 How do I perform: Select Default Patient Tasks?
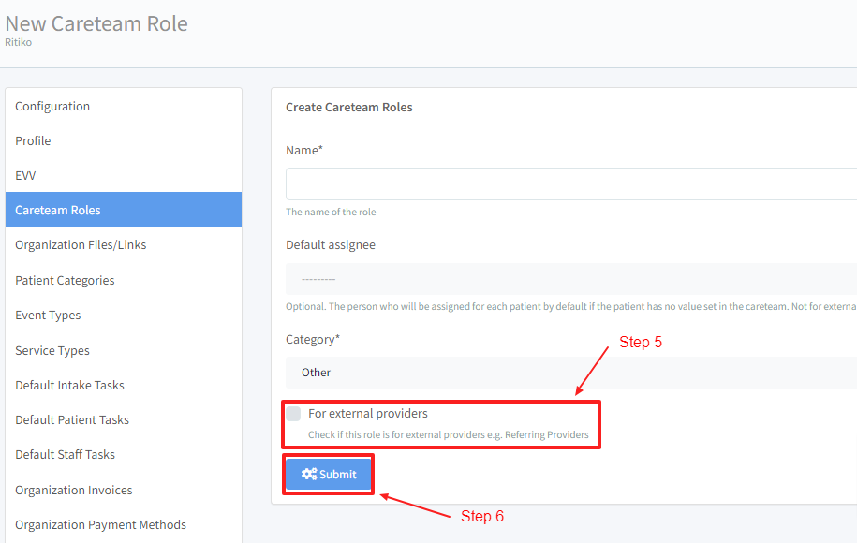(72, 419)
